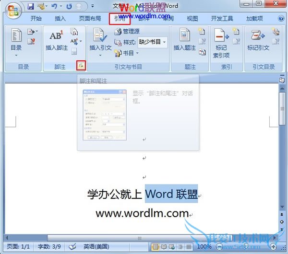Click the zoom slider handle
The image size is (288, 254).
point(246,247)
